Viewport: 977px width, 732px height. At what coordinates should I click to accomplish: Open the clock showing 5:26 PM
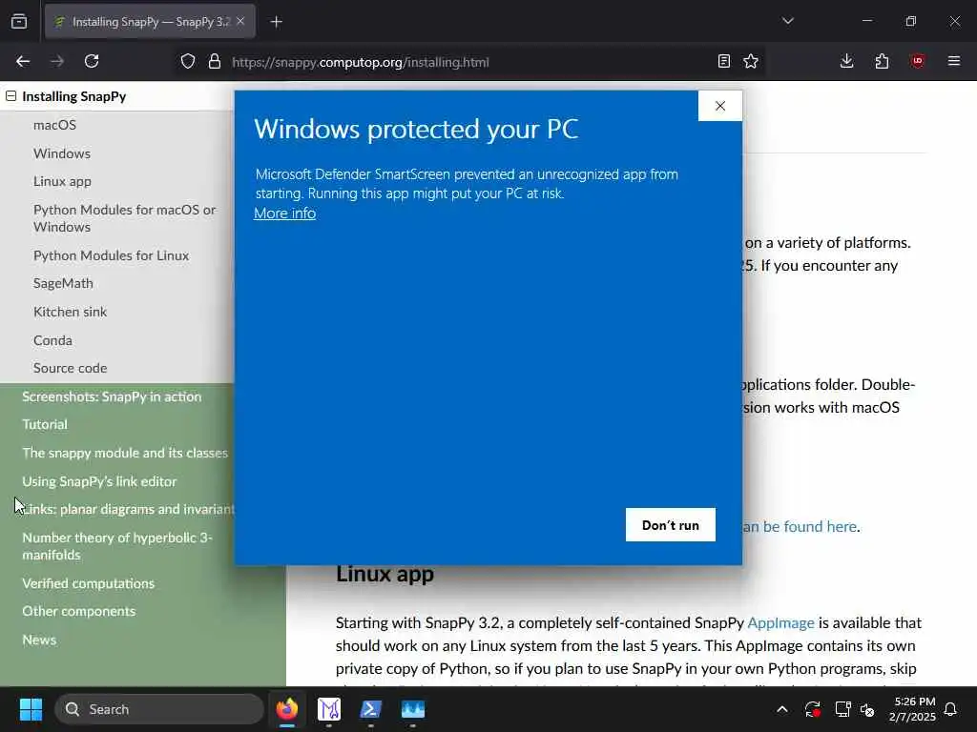912,709
